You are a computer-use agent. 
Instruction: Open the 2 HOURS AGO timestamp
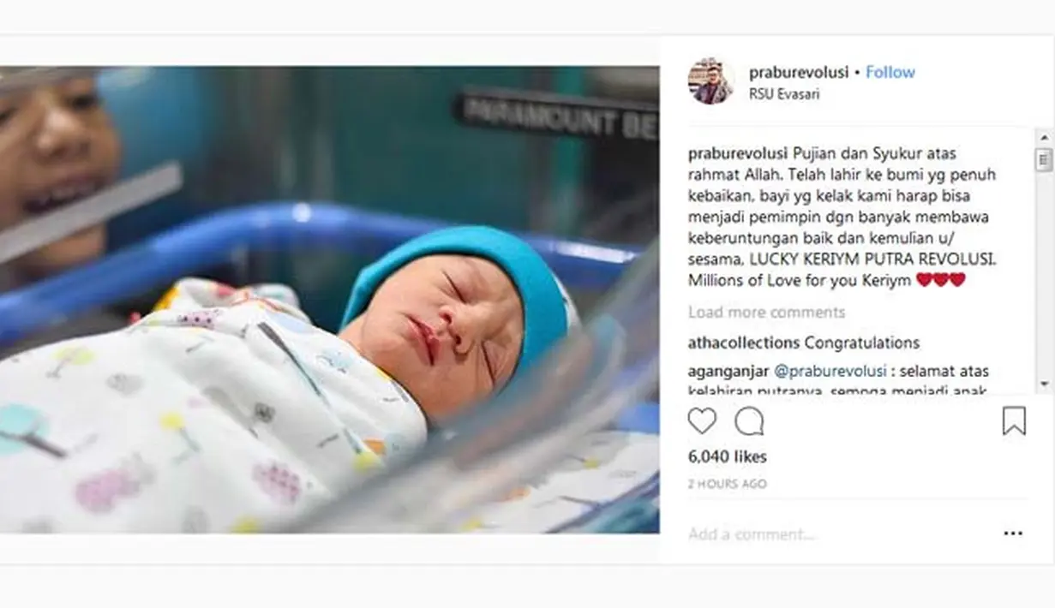coord(728,484)
